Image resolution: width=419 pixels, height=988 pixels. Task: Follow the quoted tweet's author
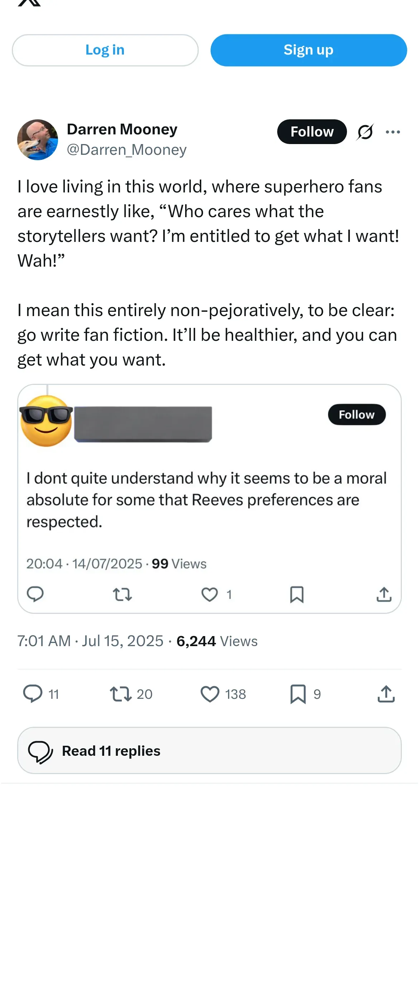[x=356, y=415]
